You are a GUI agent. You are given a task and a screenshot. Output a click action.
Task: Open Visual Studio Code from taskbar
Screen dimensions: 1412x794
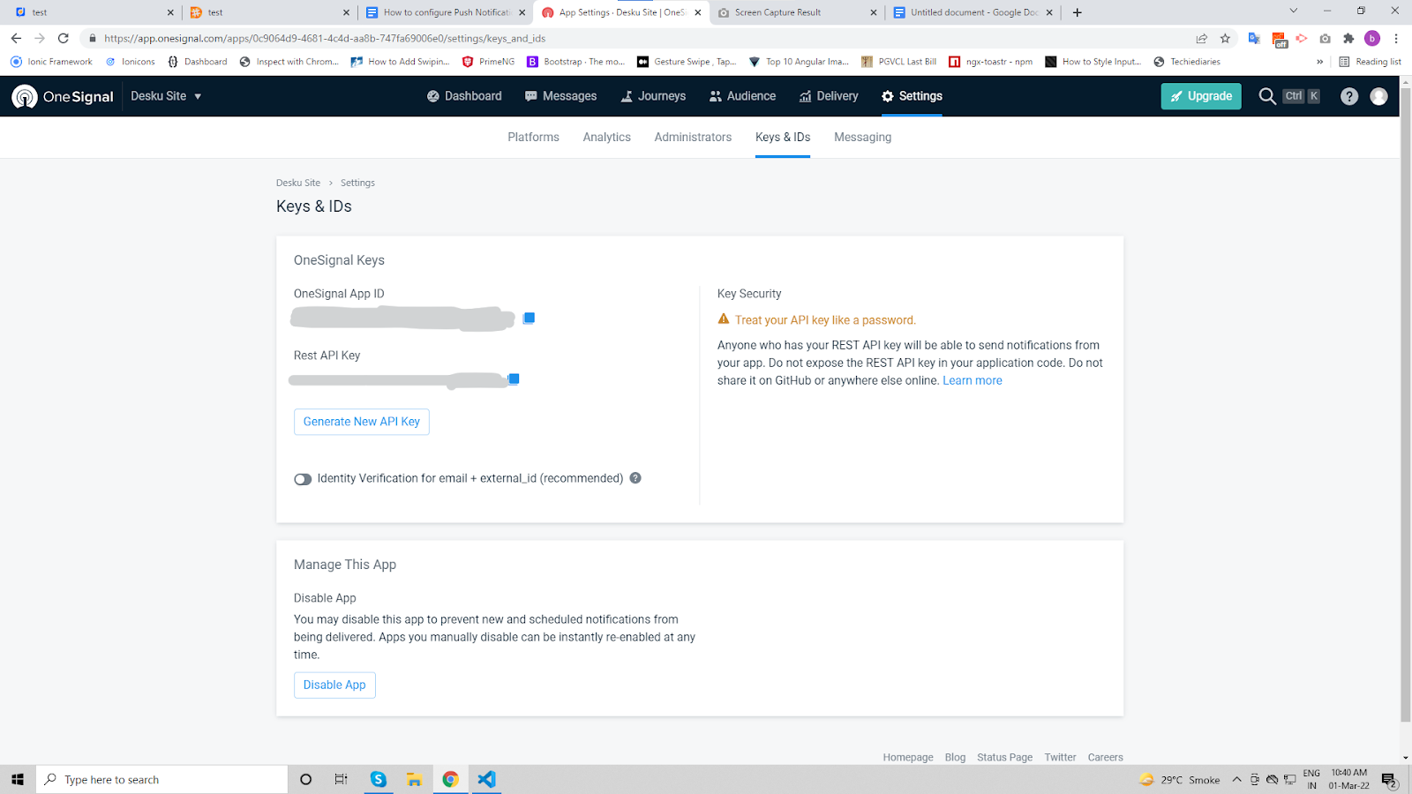[x=486, y=779]
